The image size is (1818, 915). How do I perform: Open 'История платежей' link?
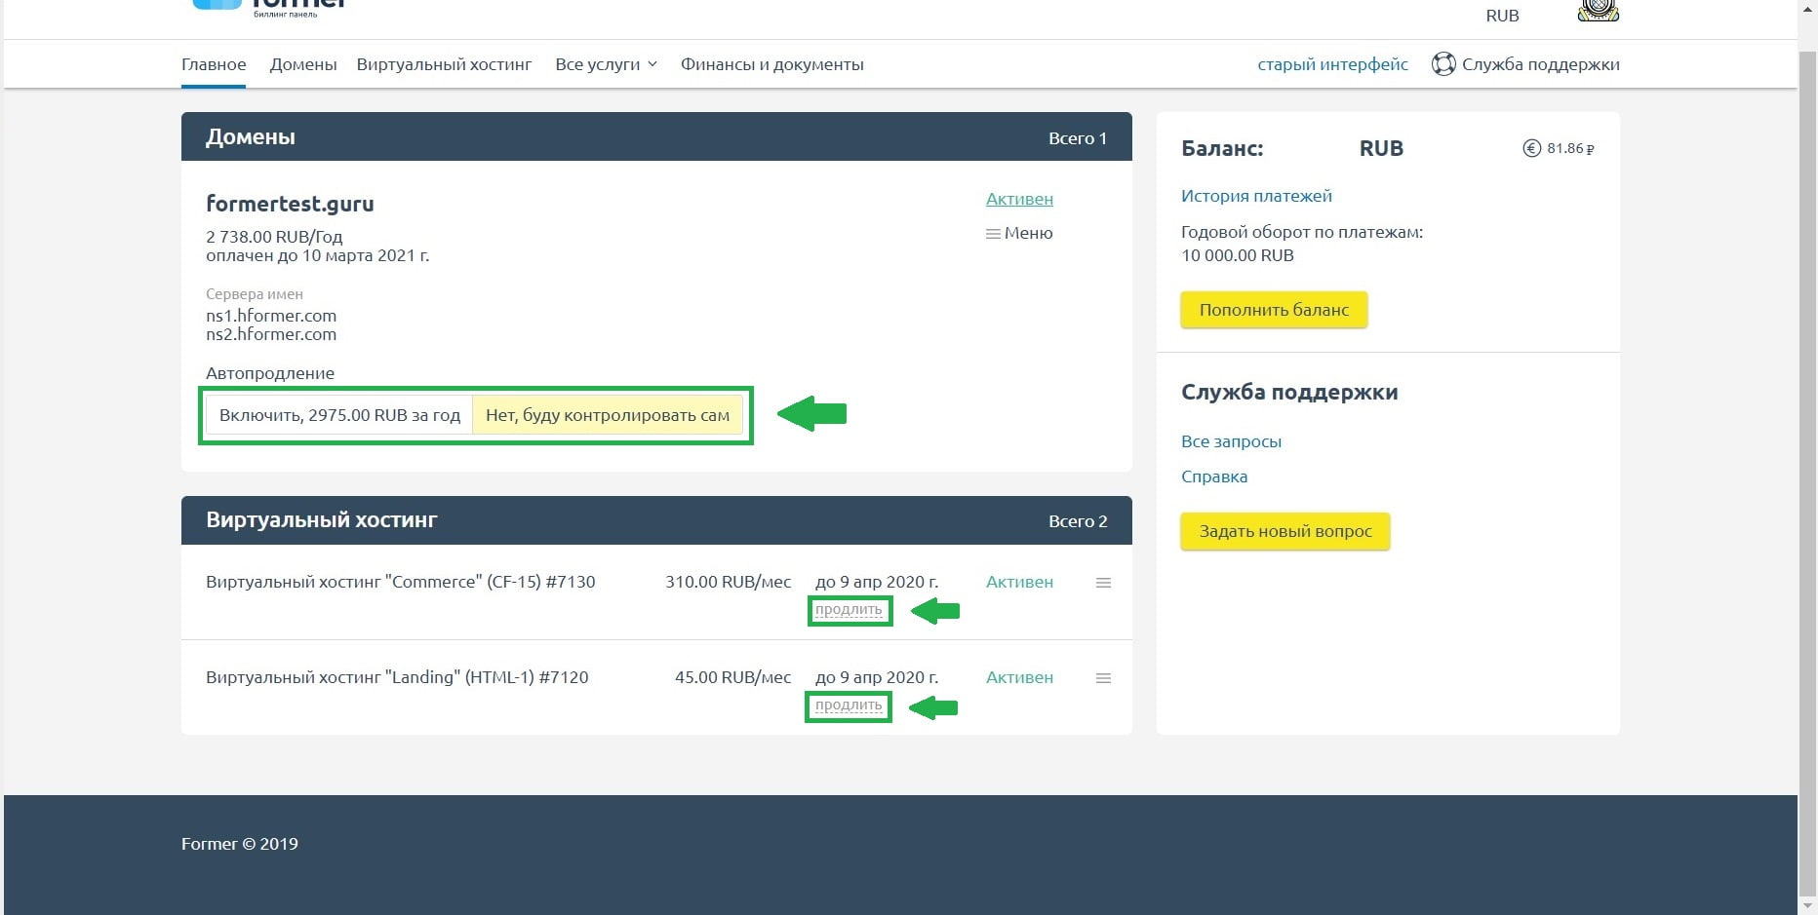(x=1256, y=196)
